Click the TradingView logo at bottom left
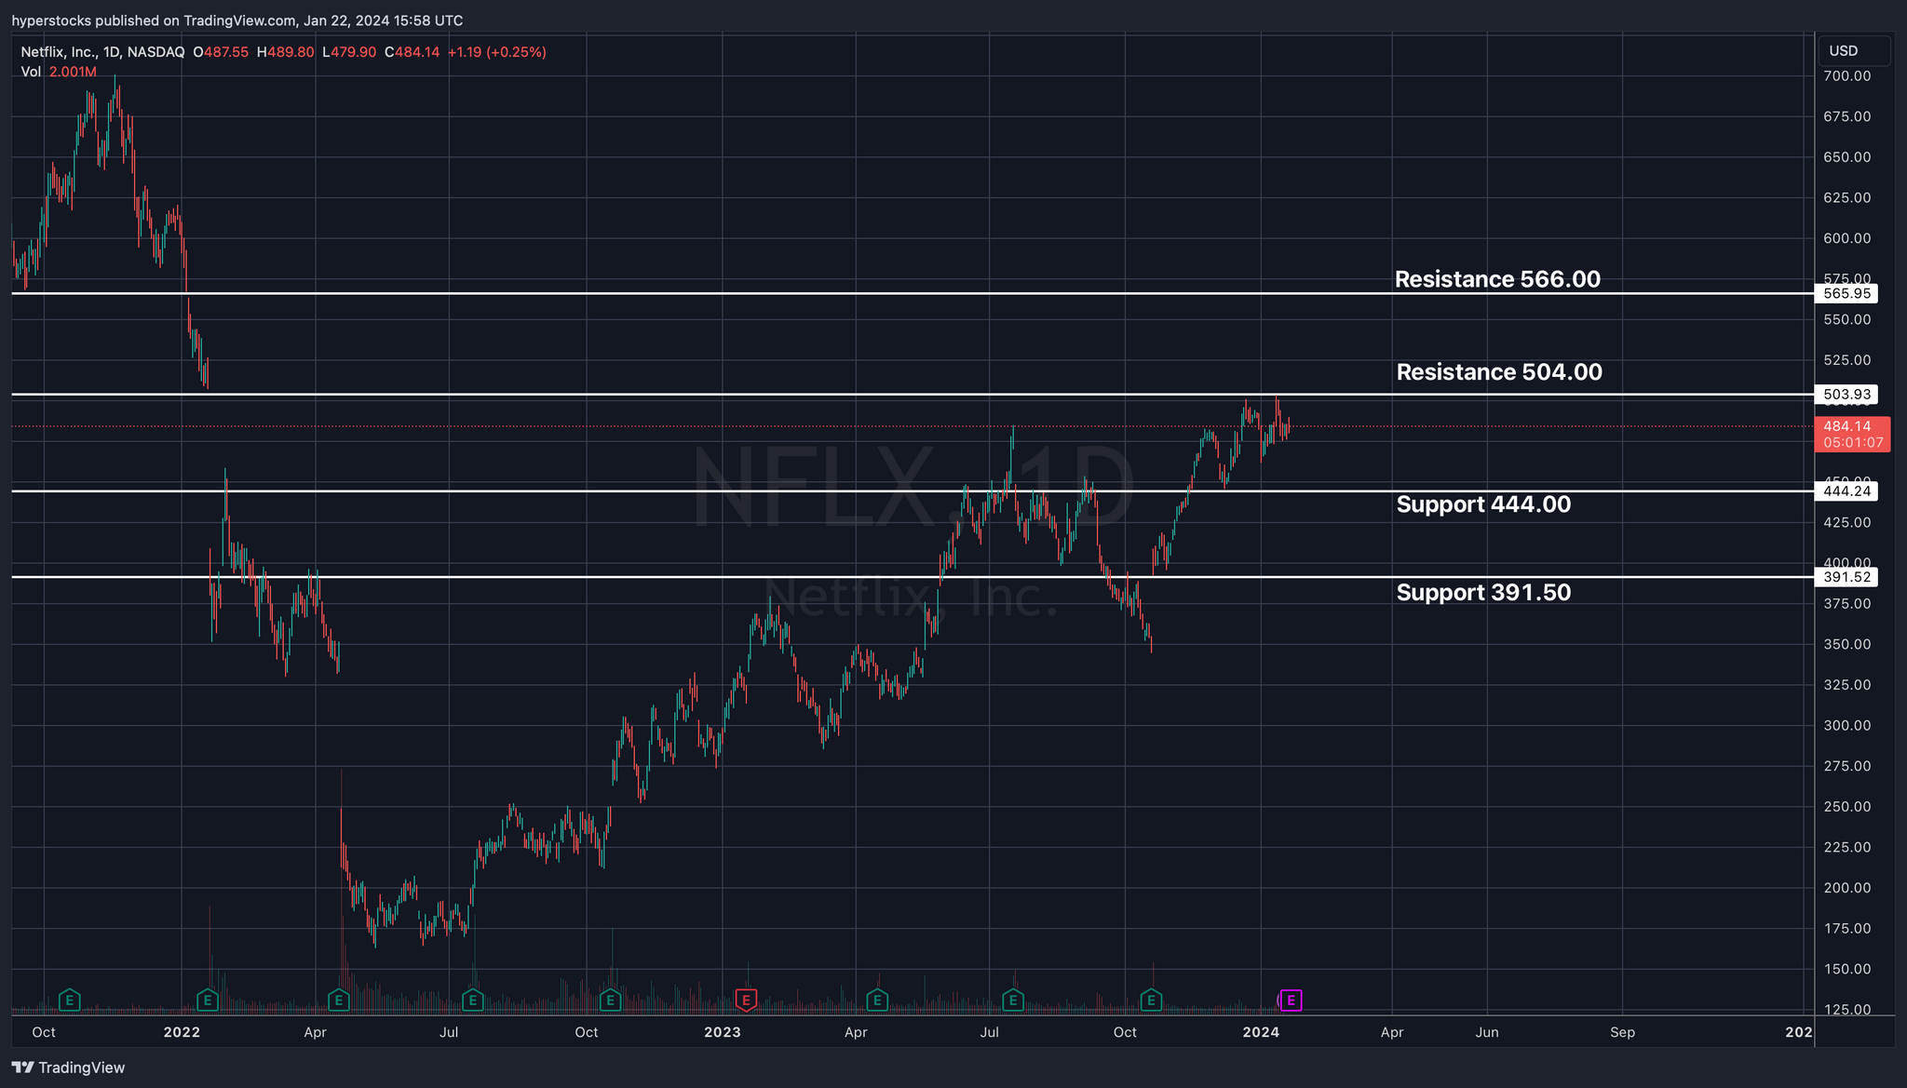 point(68,1068)
